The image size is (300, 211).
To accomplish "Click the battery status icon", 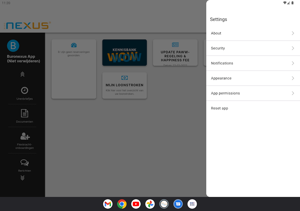I will [292, 3].
